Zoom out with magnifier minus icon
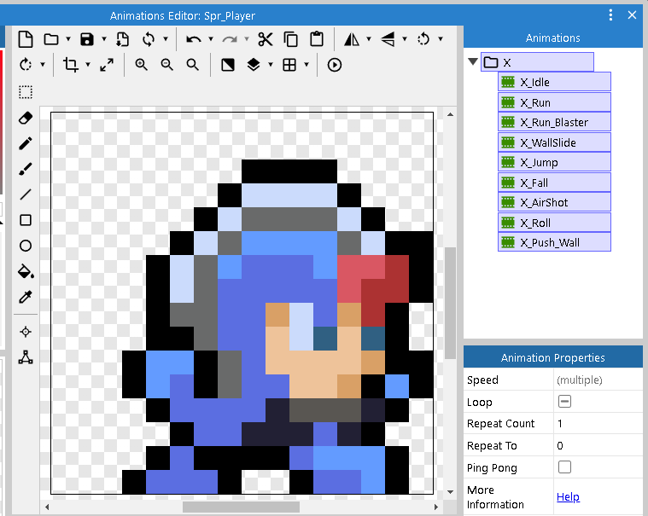The image size is (648, 516). [x=167, y=65]
